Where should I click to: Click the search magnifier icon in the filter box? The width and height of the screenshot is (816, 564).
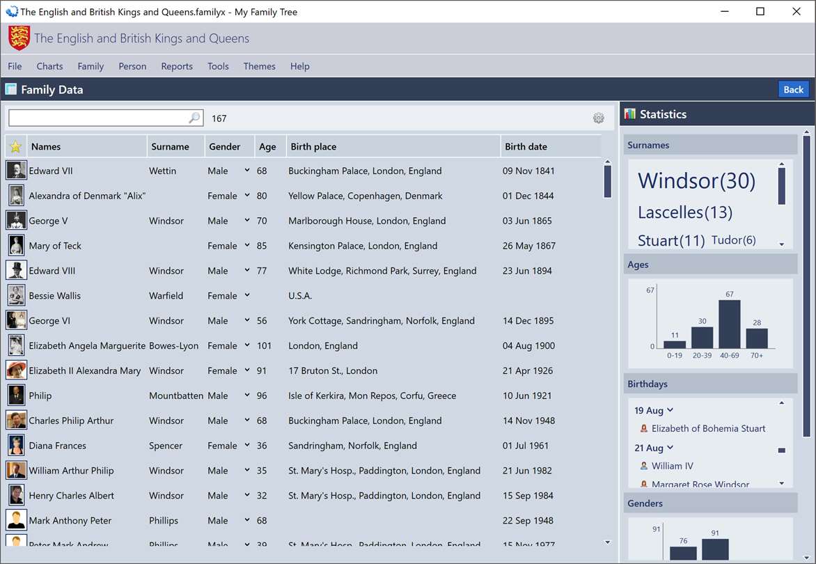pyautogui.click(x=194, y=118)
